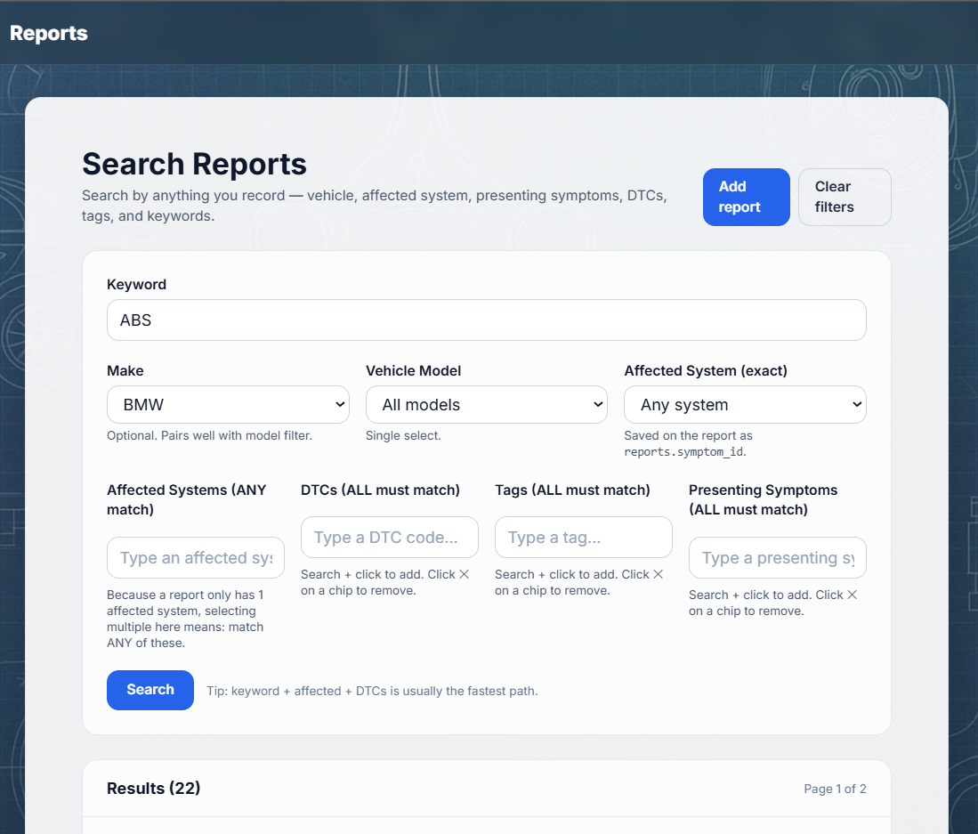Image resolution: width=978 pixels, height=834 pixels.
Task: Click the Search Reports page title
Action: (194, 164)
